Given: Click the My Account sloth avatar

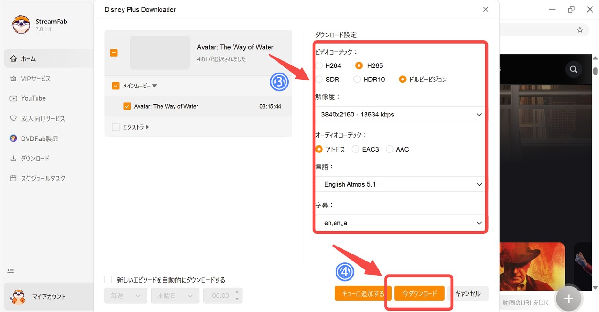Looking at the screenshot, I should (18, 297).
